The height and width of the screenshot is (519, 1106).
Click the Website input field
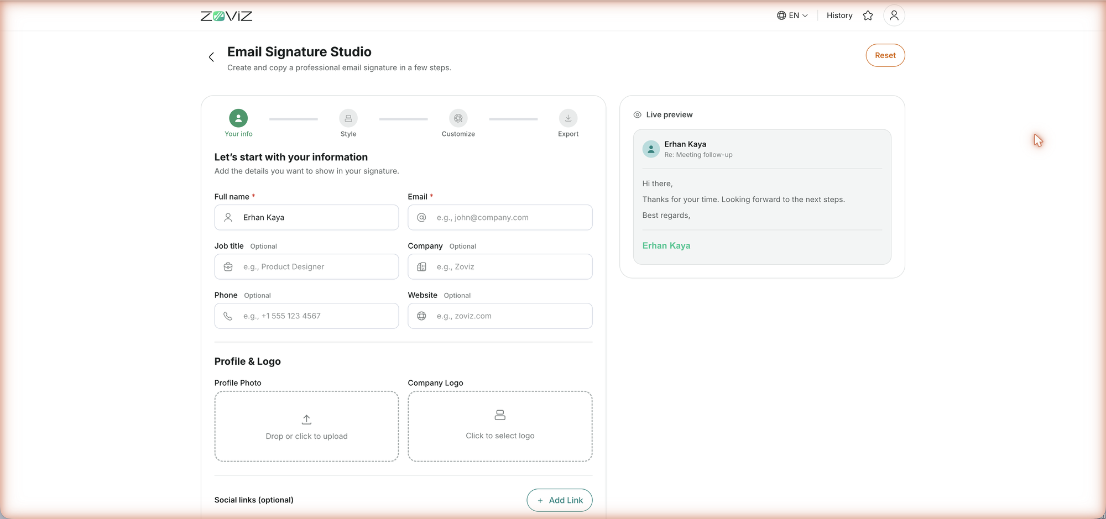click(500, 316)
